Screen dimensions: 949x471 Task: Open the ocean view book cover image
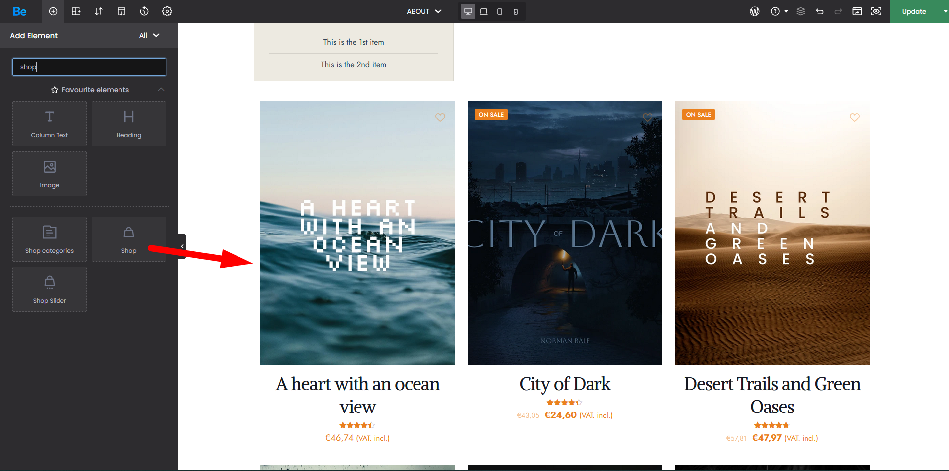tap(357, 233)
